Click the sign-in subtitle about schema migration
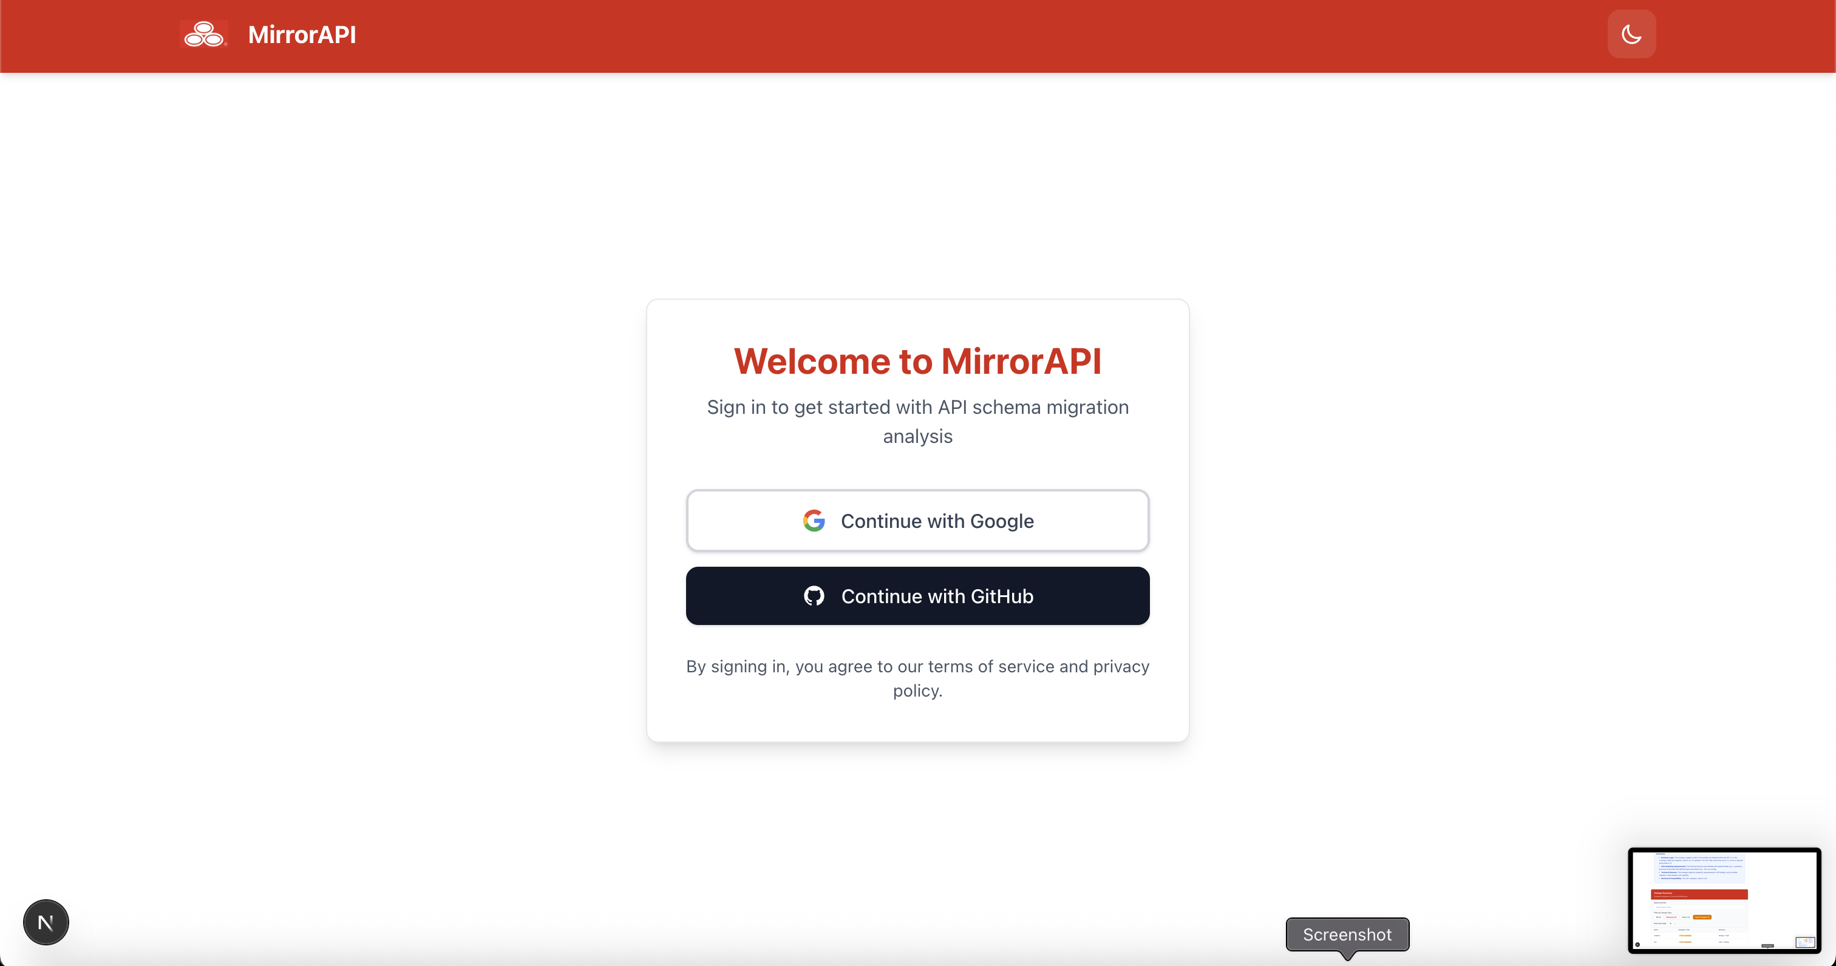The image size is (1836, 966). (917, 408)
